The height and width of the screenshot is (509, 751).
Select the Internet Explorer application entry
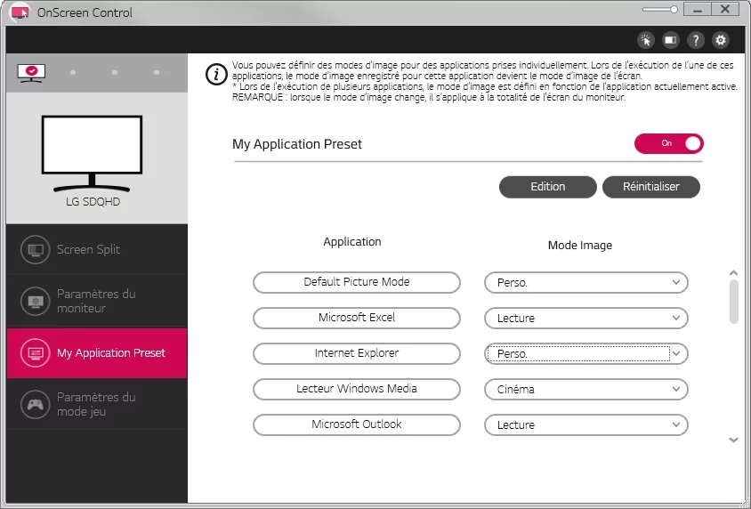click(x=356, y=354)
